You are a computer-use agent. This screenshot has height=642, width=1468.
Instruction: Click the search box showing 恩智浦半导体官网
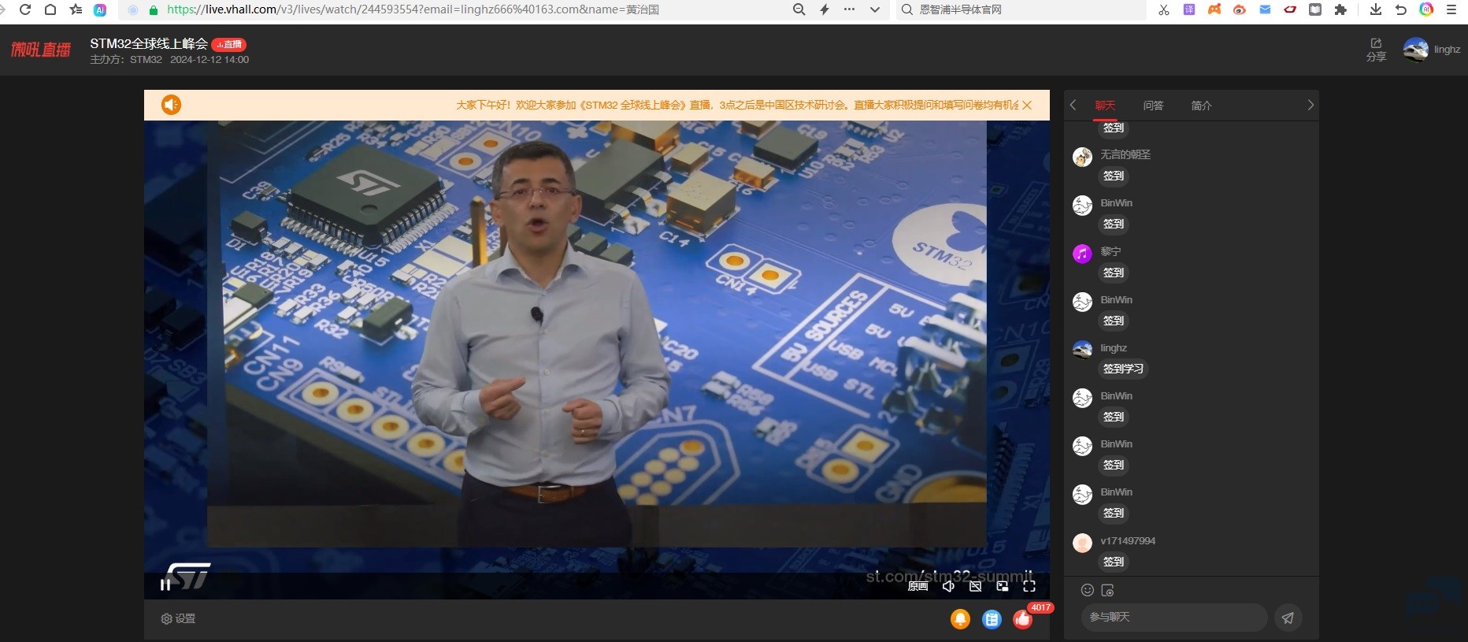1021,9
